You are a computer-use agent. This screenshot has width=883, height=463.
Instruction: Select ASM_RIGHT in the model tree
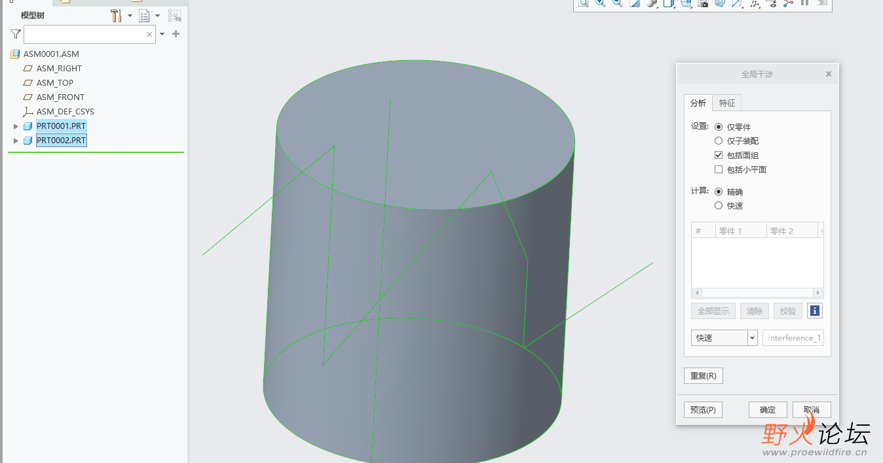(59, 69)
